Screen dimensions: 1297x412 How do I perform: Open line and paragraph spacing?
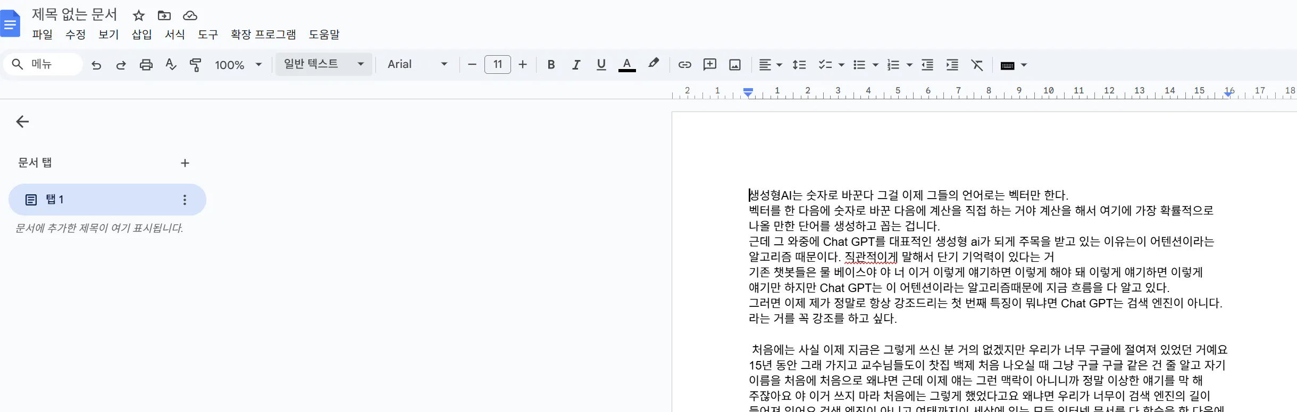799,65
